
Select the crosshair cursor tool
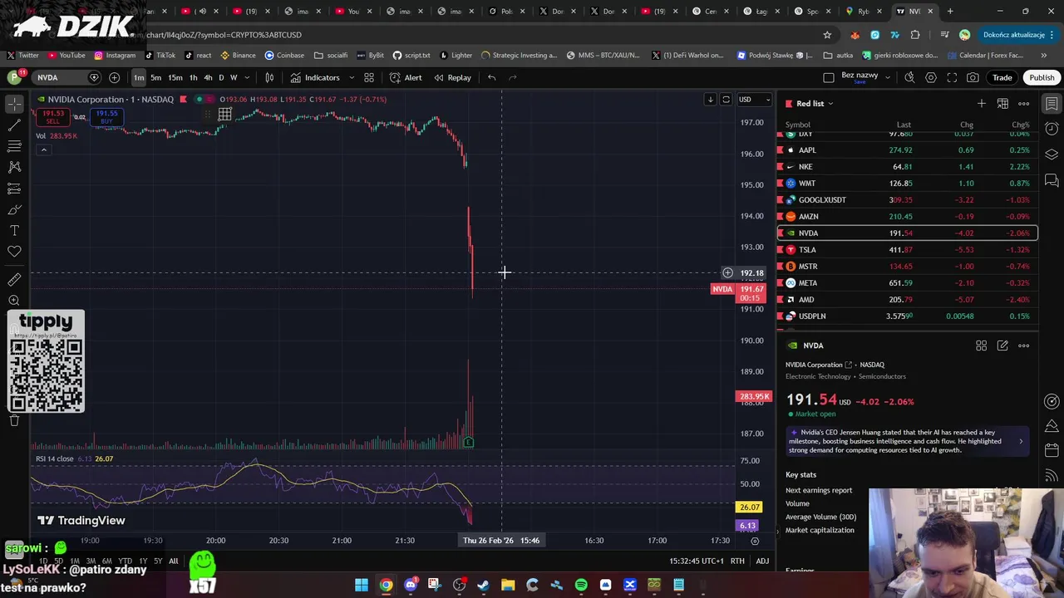pyautogui.click(x=14, y=104)
